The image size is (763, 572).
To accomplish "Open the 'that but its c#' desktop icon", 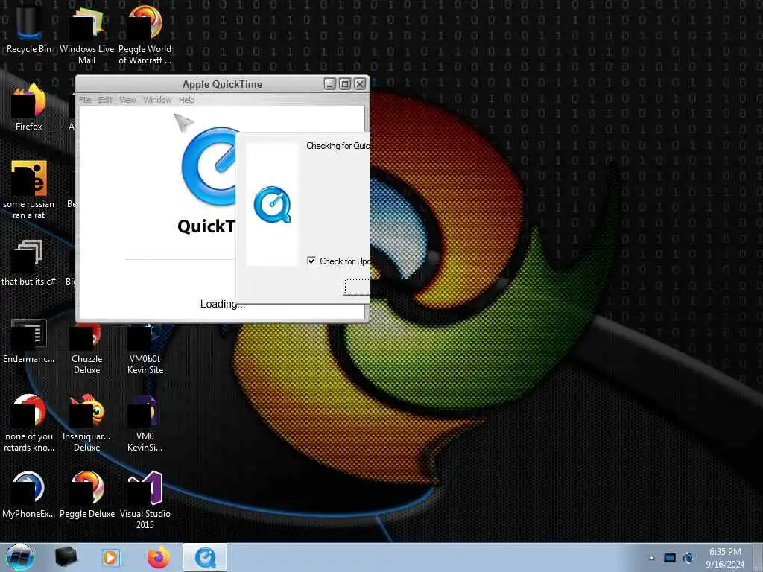I will pyautogui.click(x=29, y=263).
